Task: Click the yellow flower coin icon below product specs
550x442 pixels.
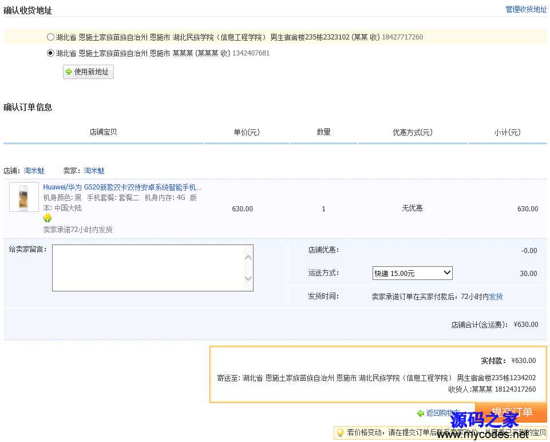Action: tap(48, 218)
